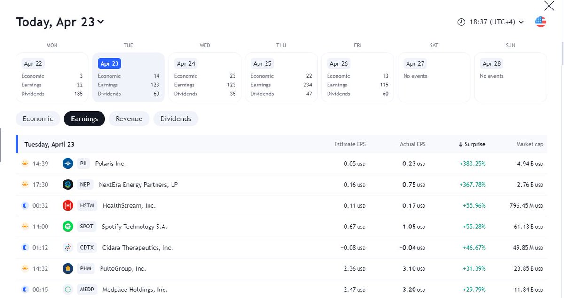This screenshot has width=564, height=298.
Task: Click the PII ticker badge
Action: click(x=83, y=164)
